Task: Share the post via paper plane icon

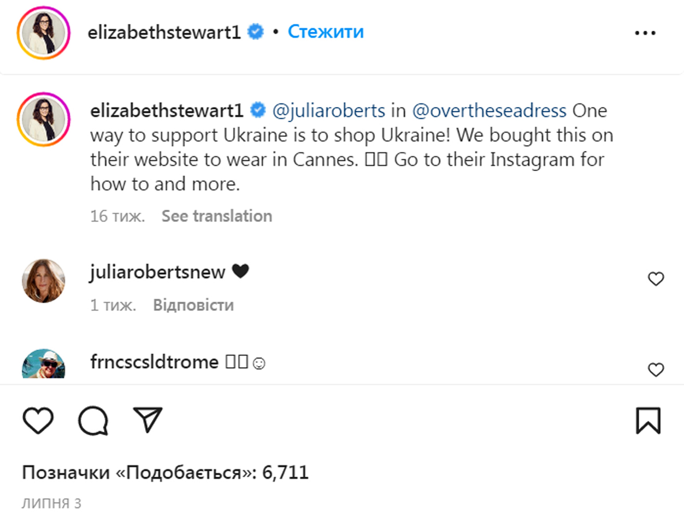Action: 148,419
